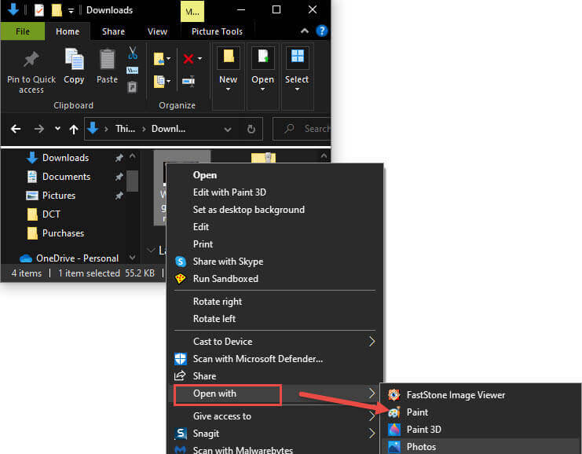Viewport: 582px width, 454px height.
Task: Switch to the Share ribbon tab
Action: [114, 31]
